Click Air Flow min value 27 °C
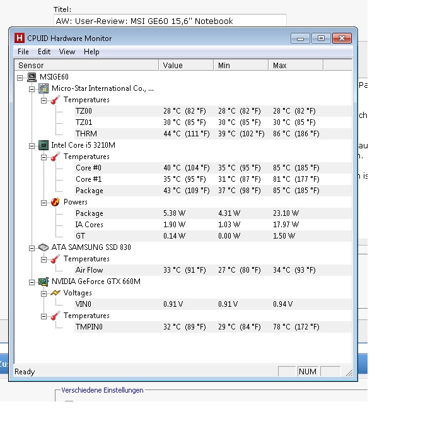Viewport: 423px width, 445px height. (x=240, y=270)
